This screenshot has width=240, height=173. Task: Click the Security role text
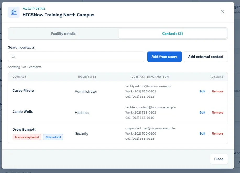pos(81,133)
